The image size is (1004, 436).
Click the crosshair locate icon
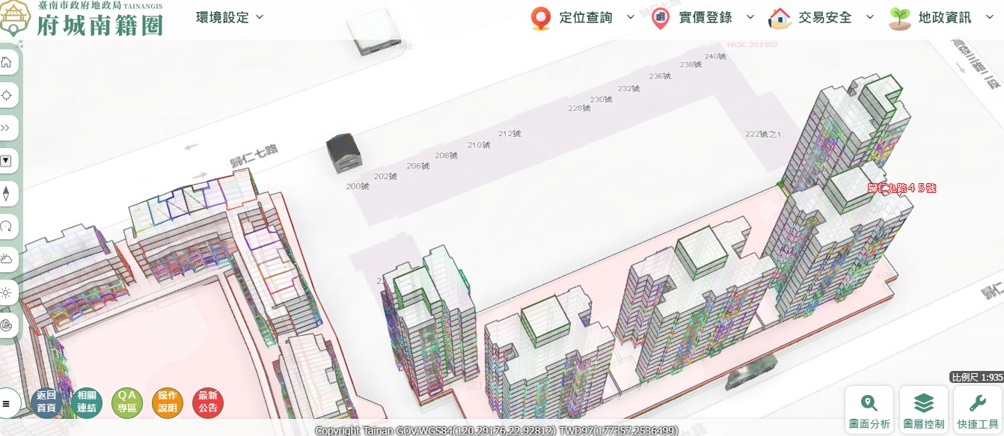[7, 95]
